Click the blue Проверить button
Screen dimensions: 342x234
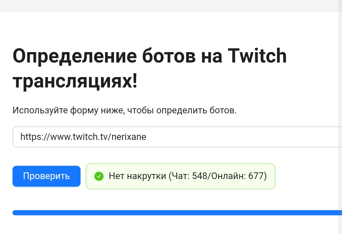(x=47, y=176)
